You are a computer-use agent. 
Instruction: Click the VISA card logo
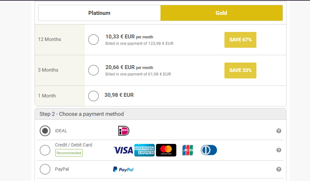click(x=123, y=150)
